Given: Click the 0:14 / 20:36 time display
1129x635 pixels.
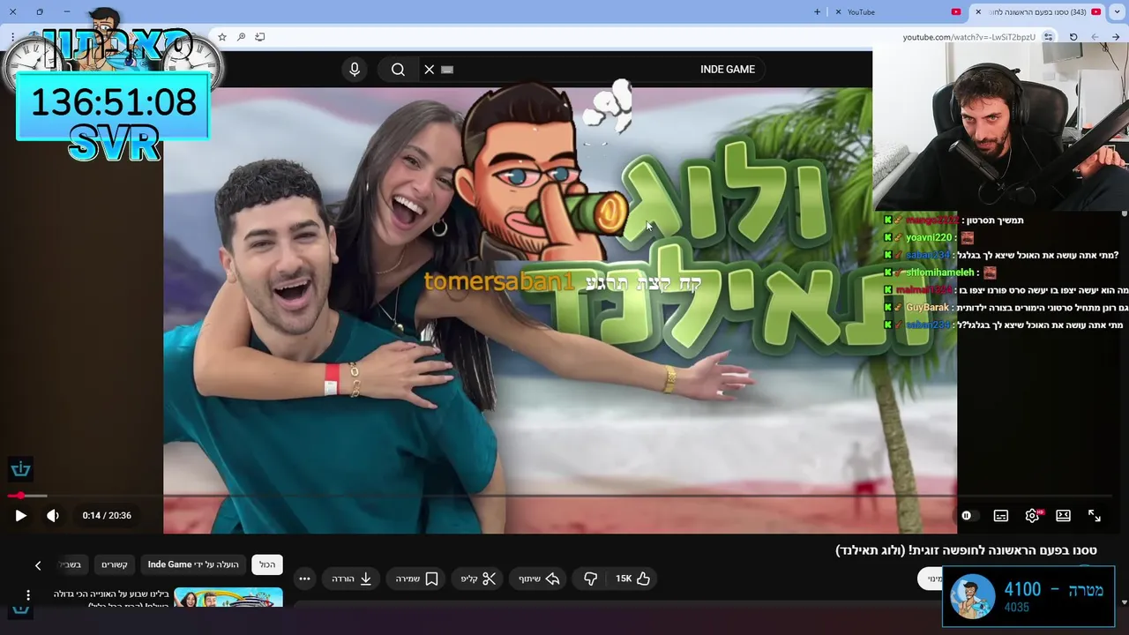Looking at the screenshot, I should point(107,516).
